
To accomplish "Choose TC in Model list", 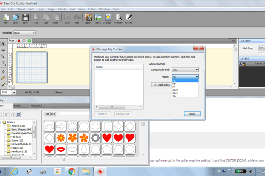I will [185, 96].
